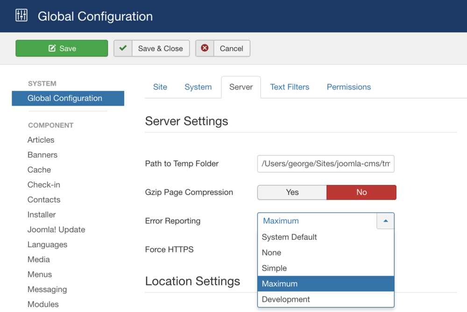
Task: Pick System Default in Error Reporting dropdown
Action: tap(289, 237)
